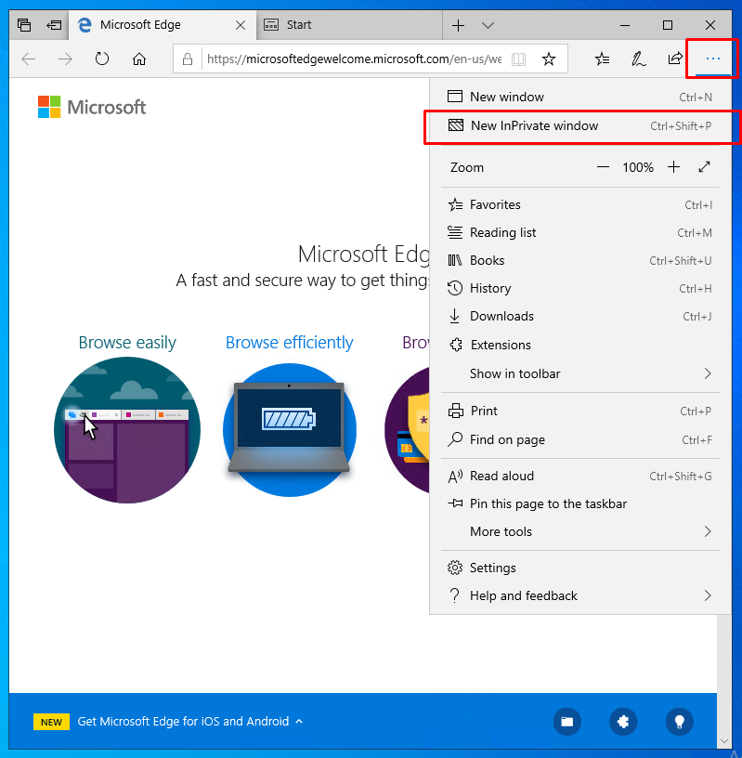Viewport: 742px width, 758px height.
Task: Open Favorites from the menu
Action: 580,204
